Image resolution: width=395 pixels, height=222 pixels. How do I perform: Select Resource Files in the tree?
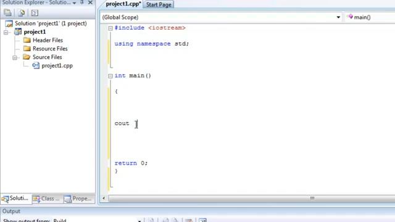[50, 49]
